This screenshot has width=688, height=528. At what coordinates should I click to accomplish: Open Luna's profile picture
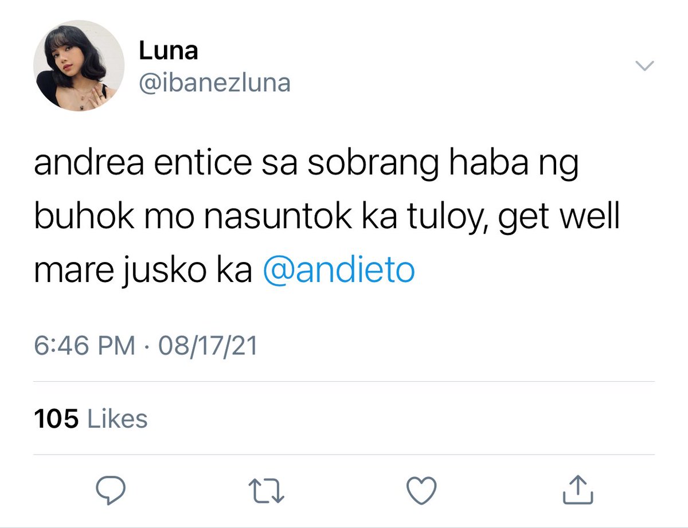pos(79,65)
